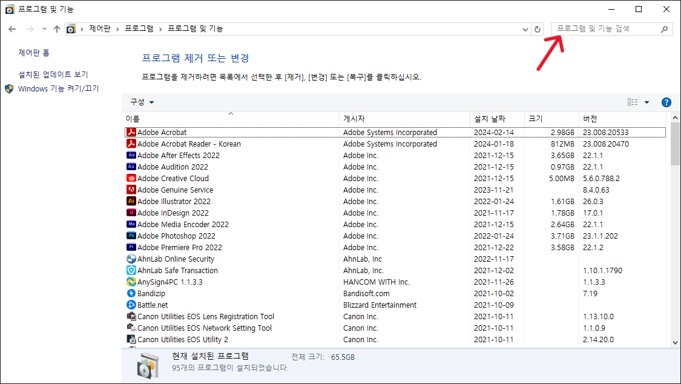Select the Adobe Audition 2022 icon

(x=131, y=167)
